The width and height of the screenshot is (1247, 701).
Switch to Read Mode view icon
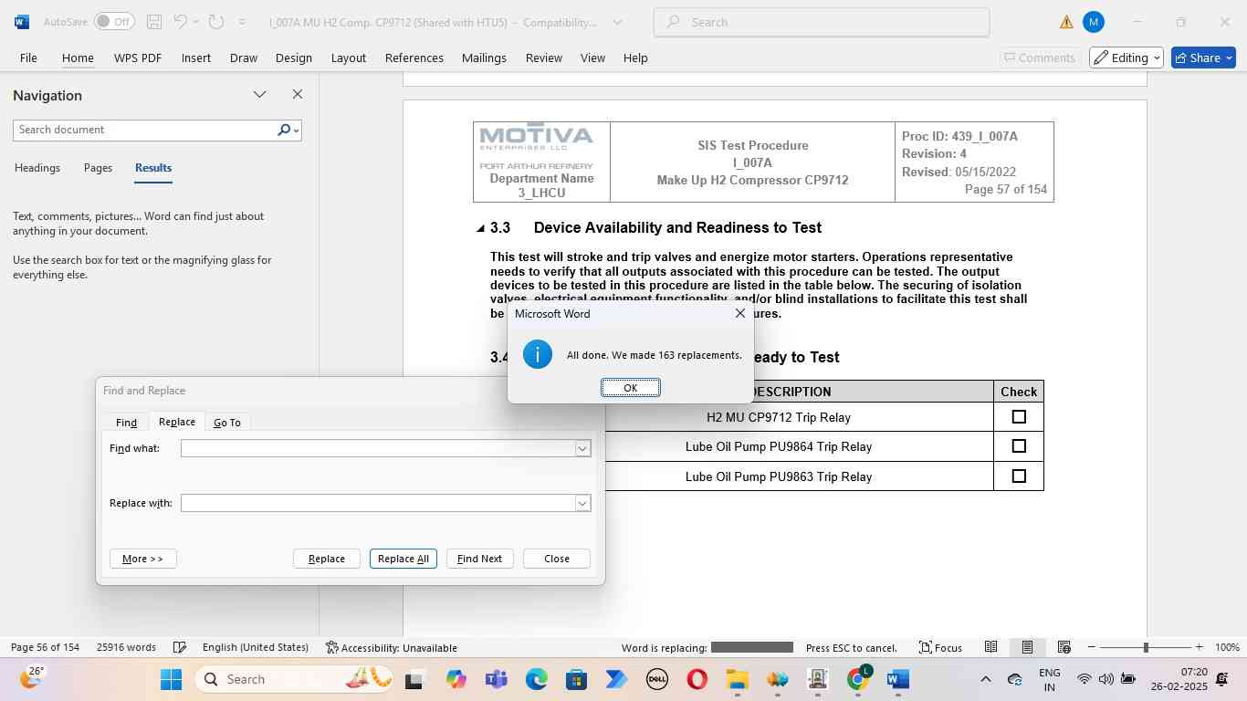click(990, 647)
